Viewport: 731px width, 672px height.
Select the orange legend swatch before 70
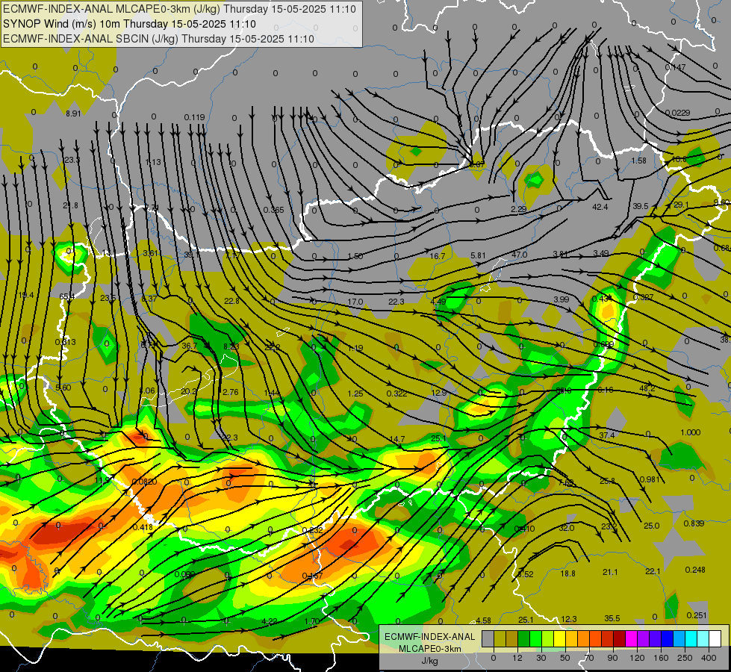584,638
